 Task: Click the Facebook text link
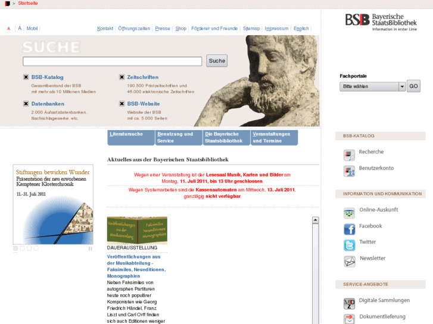[x=370, y=226]
